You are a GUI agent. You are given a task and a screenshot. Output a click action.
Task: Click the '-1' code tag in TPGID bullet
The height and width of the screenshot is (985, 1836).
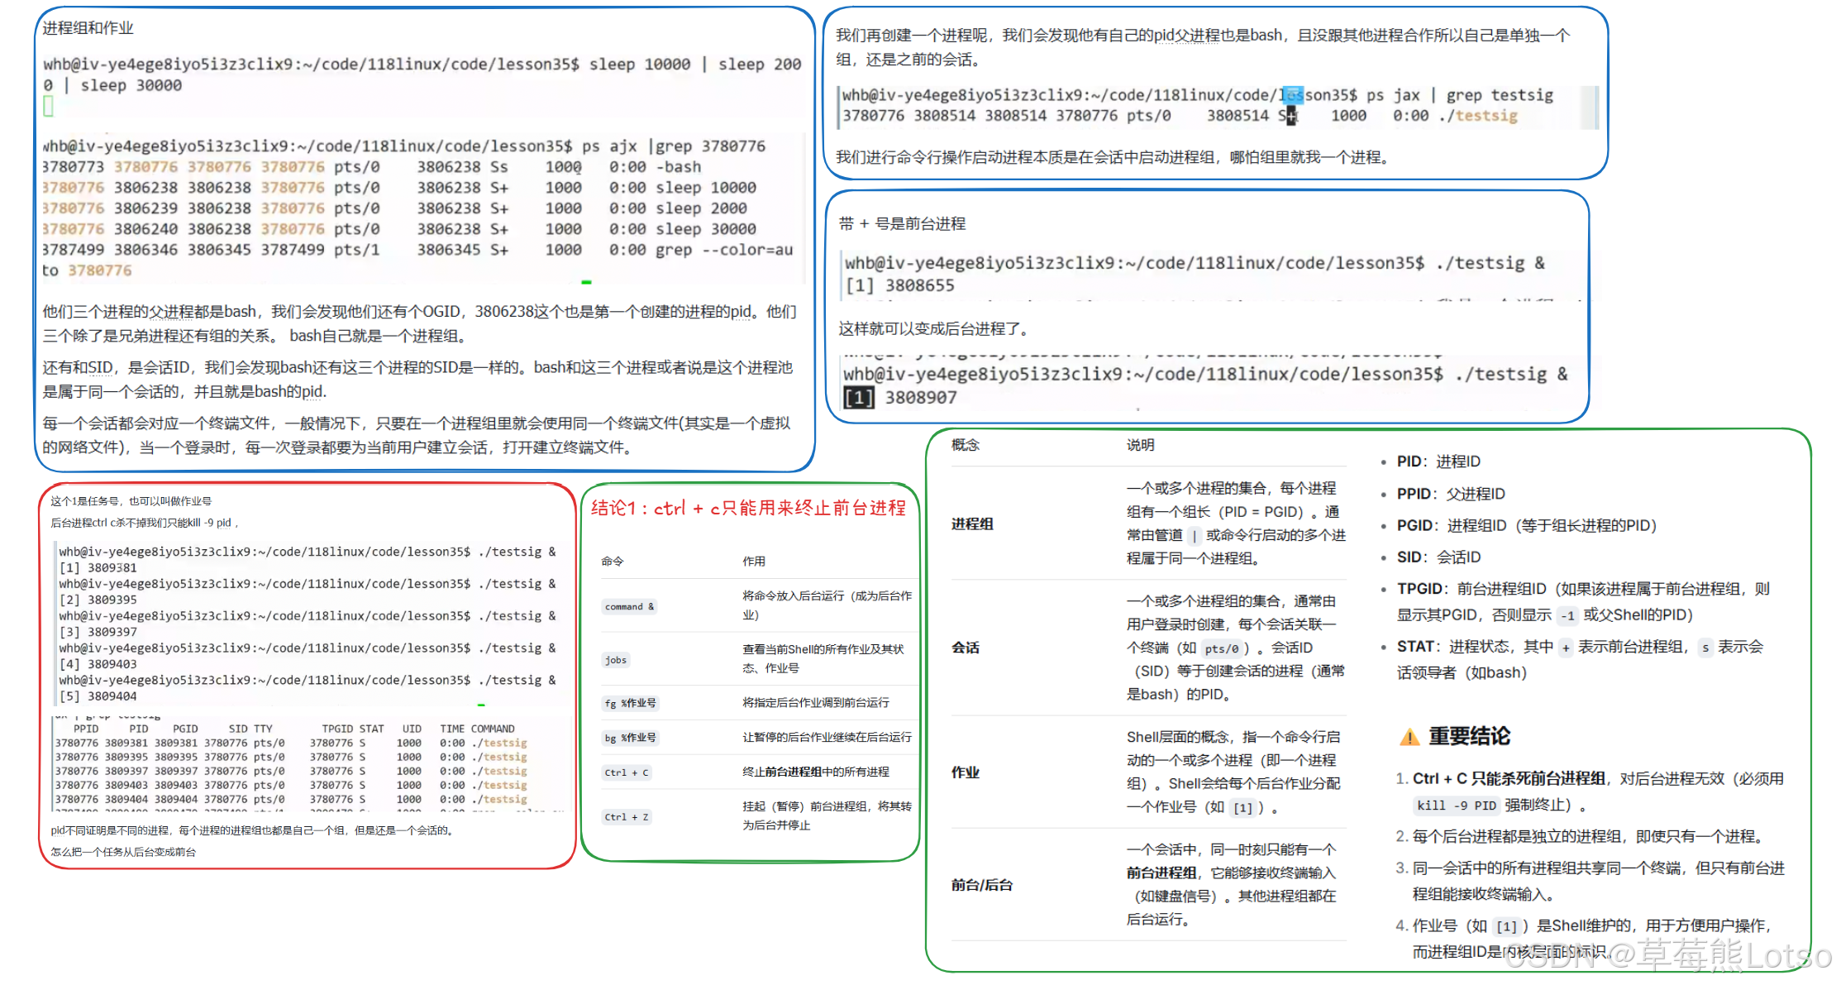click(1567, 615)
